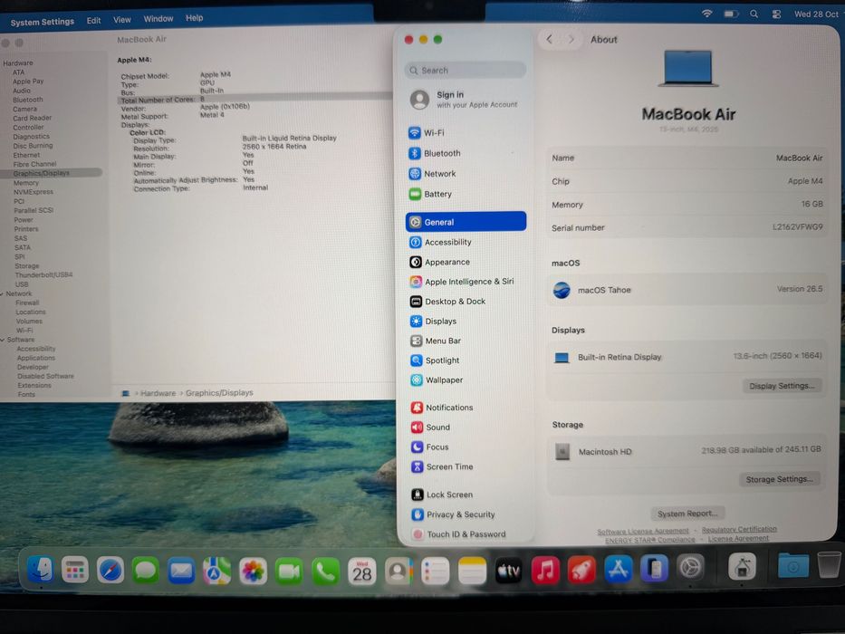Launch Photos from the Dock
The height and width of the screenshot is (634, 845).
253,571
